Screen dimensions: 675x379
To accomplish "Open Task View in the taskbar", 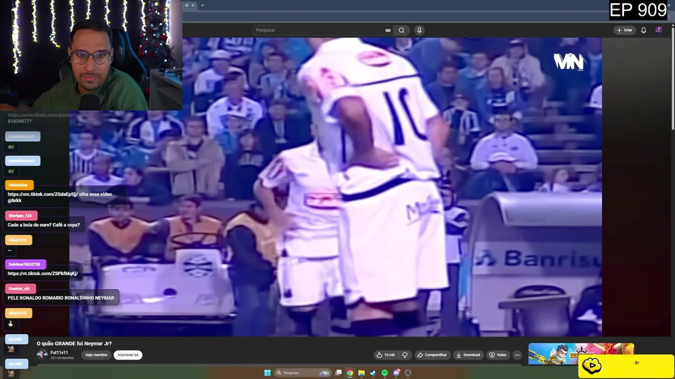I will (339, 373).
